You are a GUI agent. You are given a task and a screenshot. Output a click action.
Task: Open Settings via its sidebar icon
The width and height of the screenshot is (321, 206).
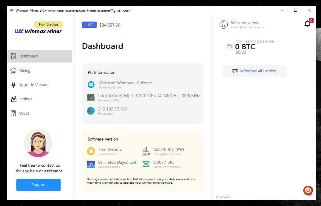coord(13,99)
